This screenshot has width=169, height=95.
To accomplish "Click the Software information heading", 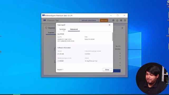I will click(x=64, y=48).
